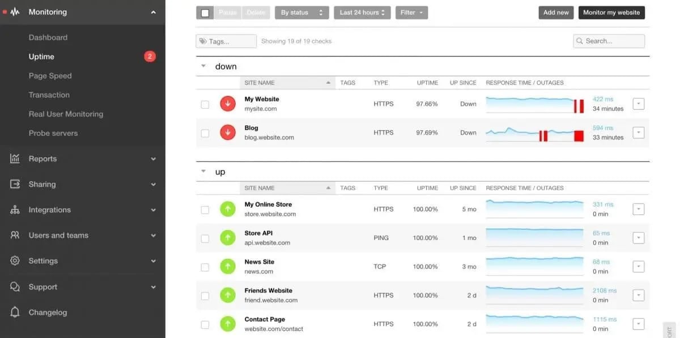Select the Reports bar chart icon
The height and width of the screenshot is (338, 680).
click(14, 159)
